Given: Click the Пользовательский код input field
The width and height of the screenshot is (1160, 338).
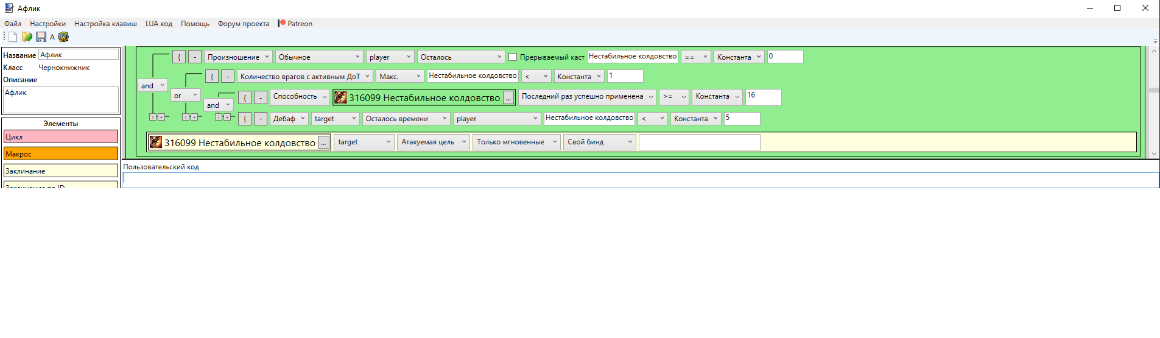Looking at the screenshot, I should (x=639, y=179).
